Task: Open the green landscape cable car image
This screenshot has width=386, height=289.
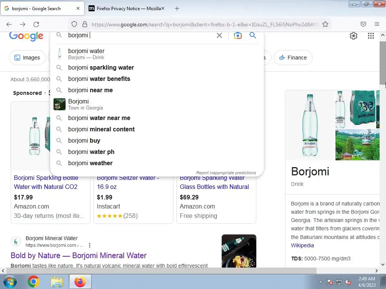Action: tap(357, 145)
